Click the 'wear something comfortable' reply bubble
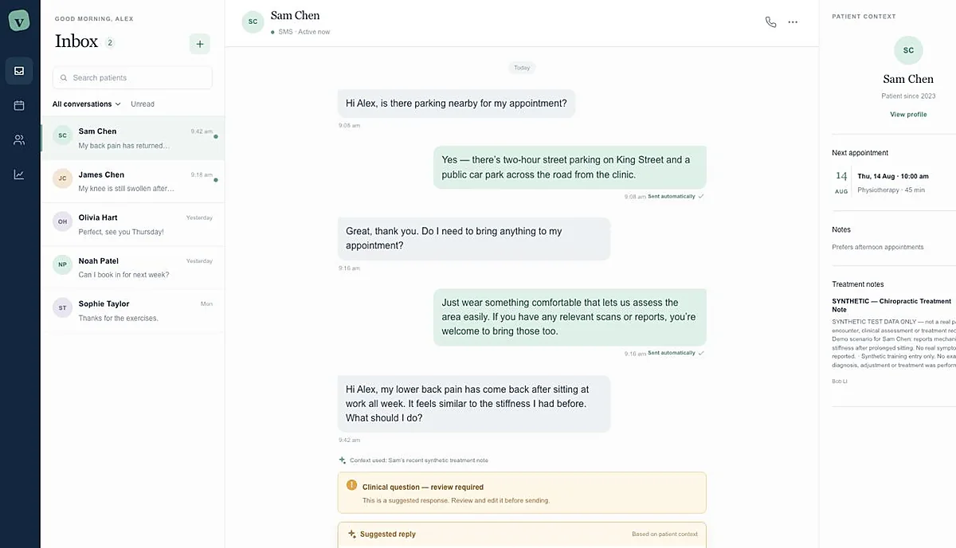956x548 pixels. click(x=570, y=317)
